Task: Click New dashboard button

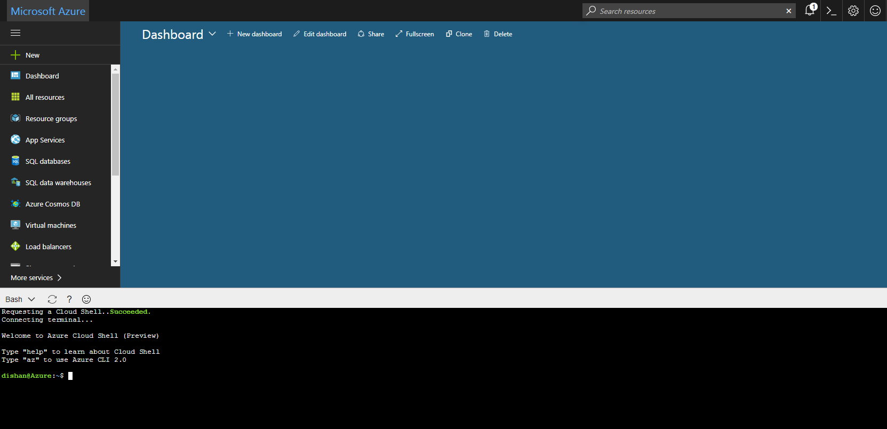Action: pos(254,34)
